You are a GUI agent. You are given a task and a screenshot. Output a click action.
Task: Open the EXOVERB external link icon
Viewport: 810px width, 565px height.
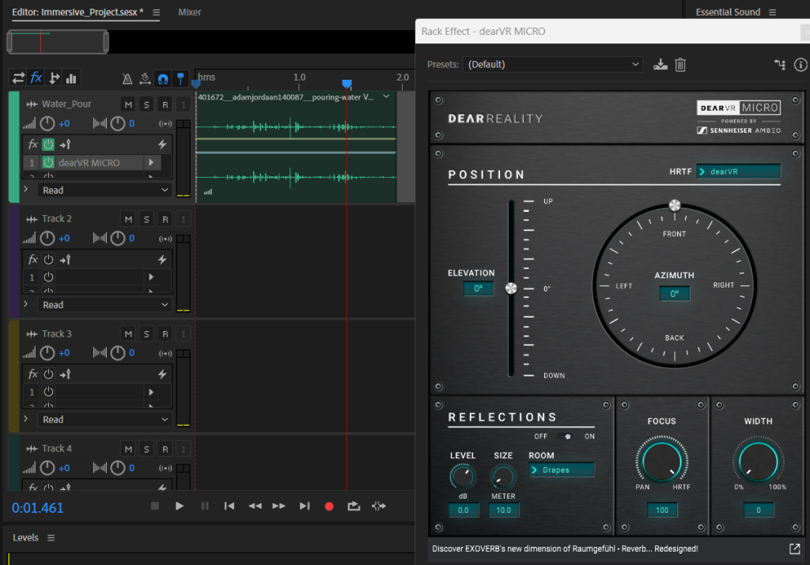794,549
